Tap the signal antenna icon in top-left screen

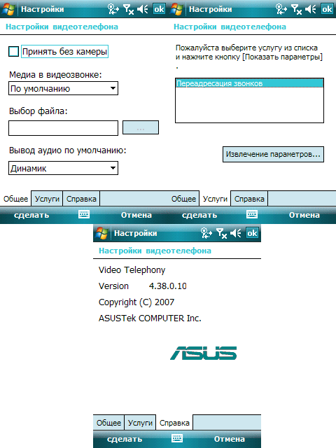[x=128, y=9]
